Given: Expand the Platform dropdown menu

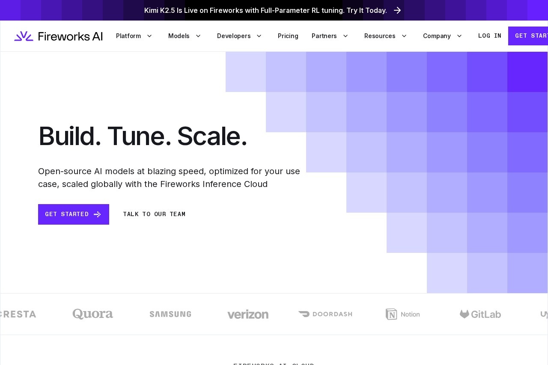Looking at the screenshot, I should pos(134,36).
